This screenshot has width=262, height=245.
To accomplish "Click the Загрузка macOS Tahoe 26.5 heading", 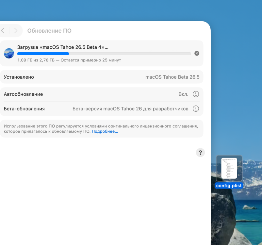I will 63,47.
